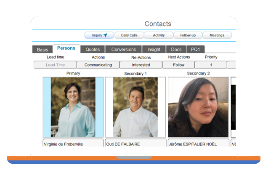
Task: Click the Outi DE FALBAIRE name field
Action: (x=135, y=144)
